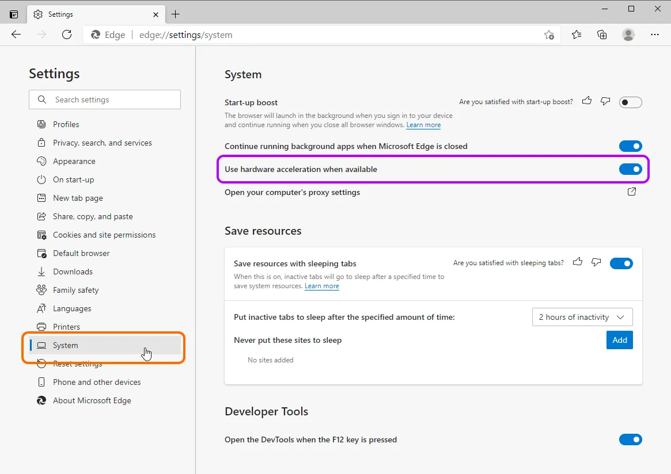Screen dimensions: 671x474
Task: Open Collections icon in toolbar
Action: click(602, 35)
